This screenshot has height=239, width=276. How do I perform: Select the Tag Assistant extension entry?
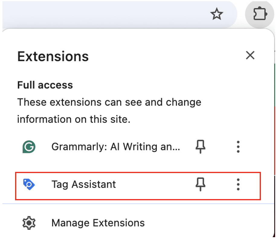84,184
